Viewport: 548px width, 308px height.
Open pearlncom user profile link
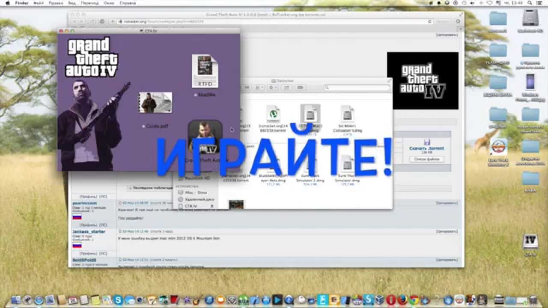(x=84, y=203)
